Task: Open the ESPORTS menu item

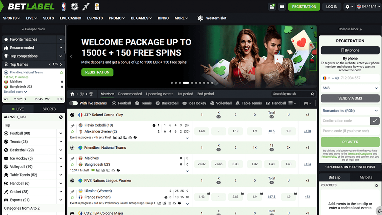Action: point(95,18)
